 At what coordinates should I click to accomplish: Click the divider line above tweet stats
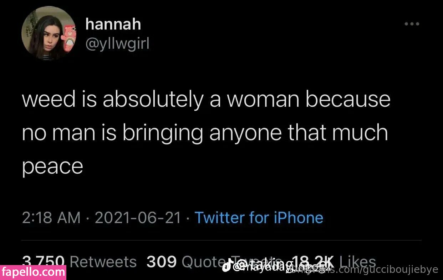221,240
